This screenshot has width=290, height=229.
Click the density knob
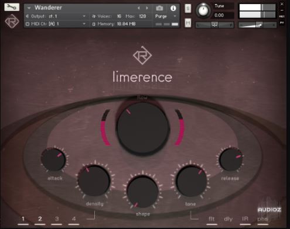[x=94, y=181]
